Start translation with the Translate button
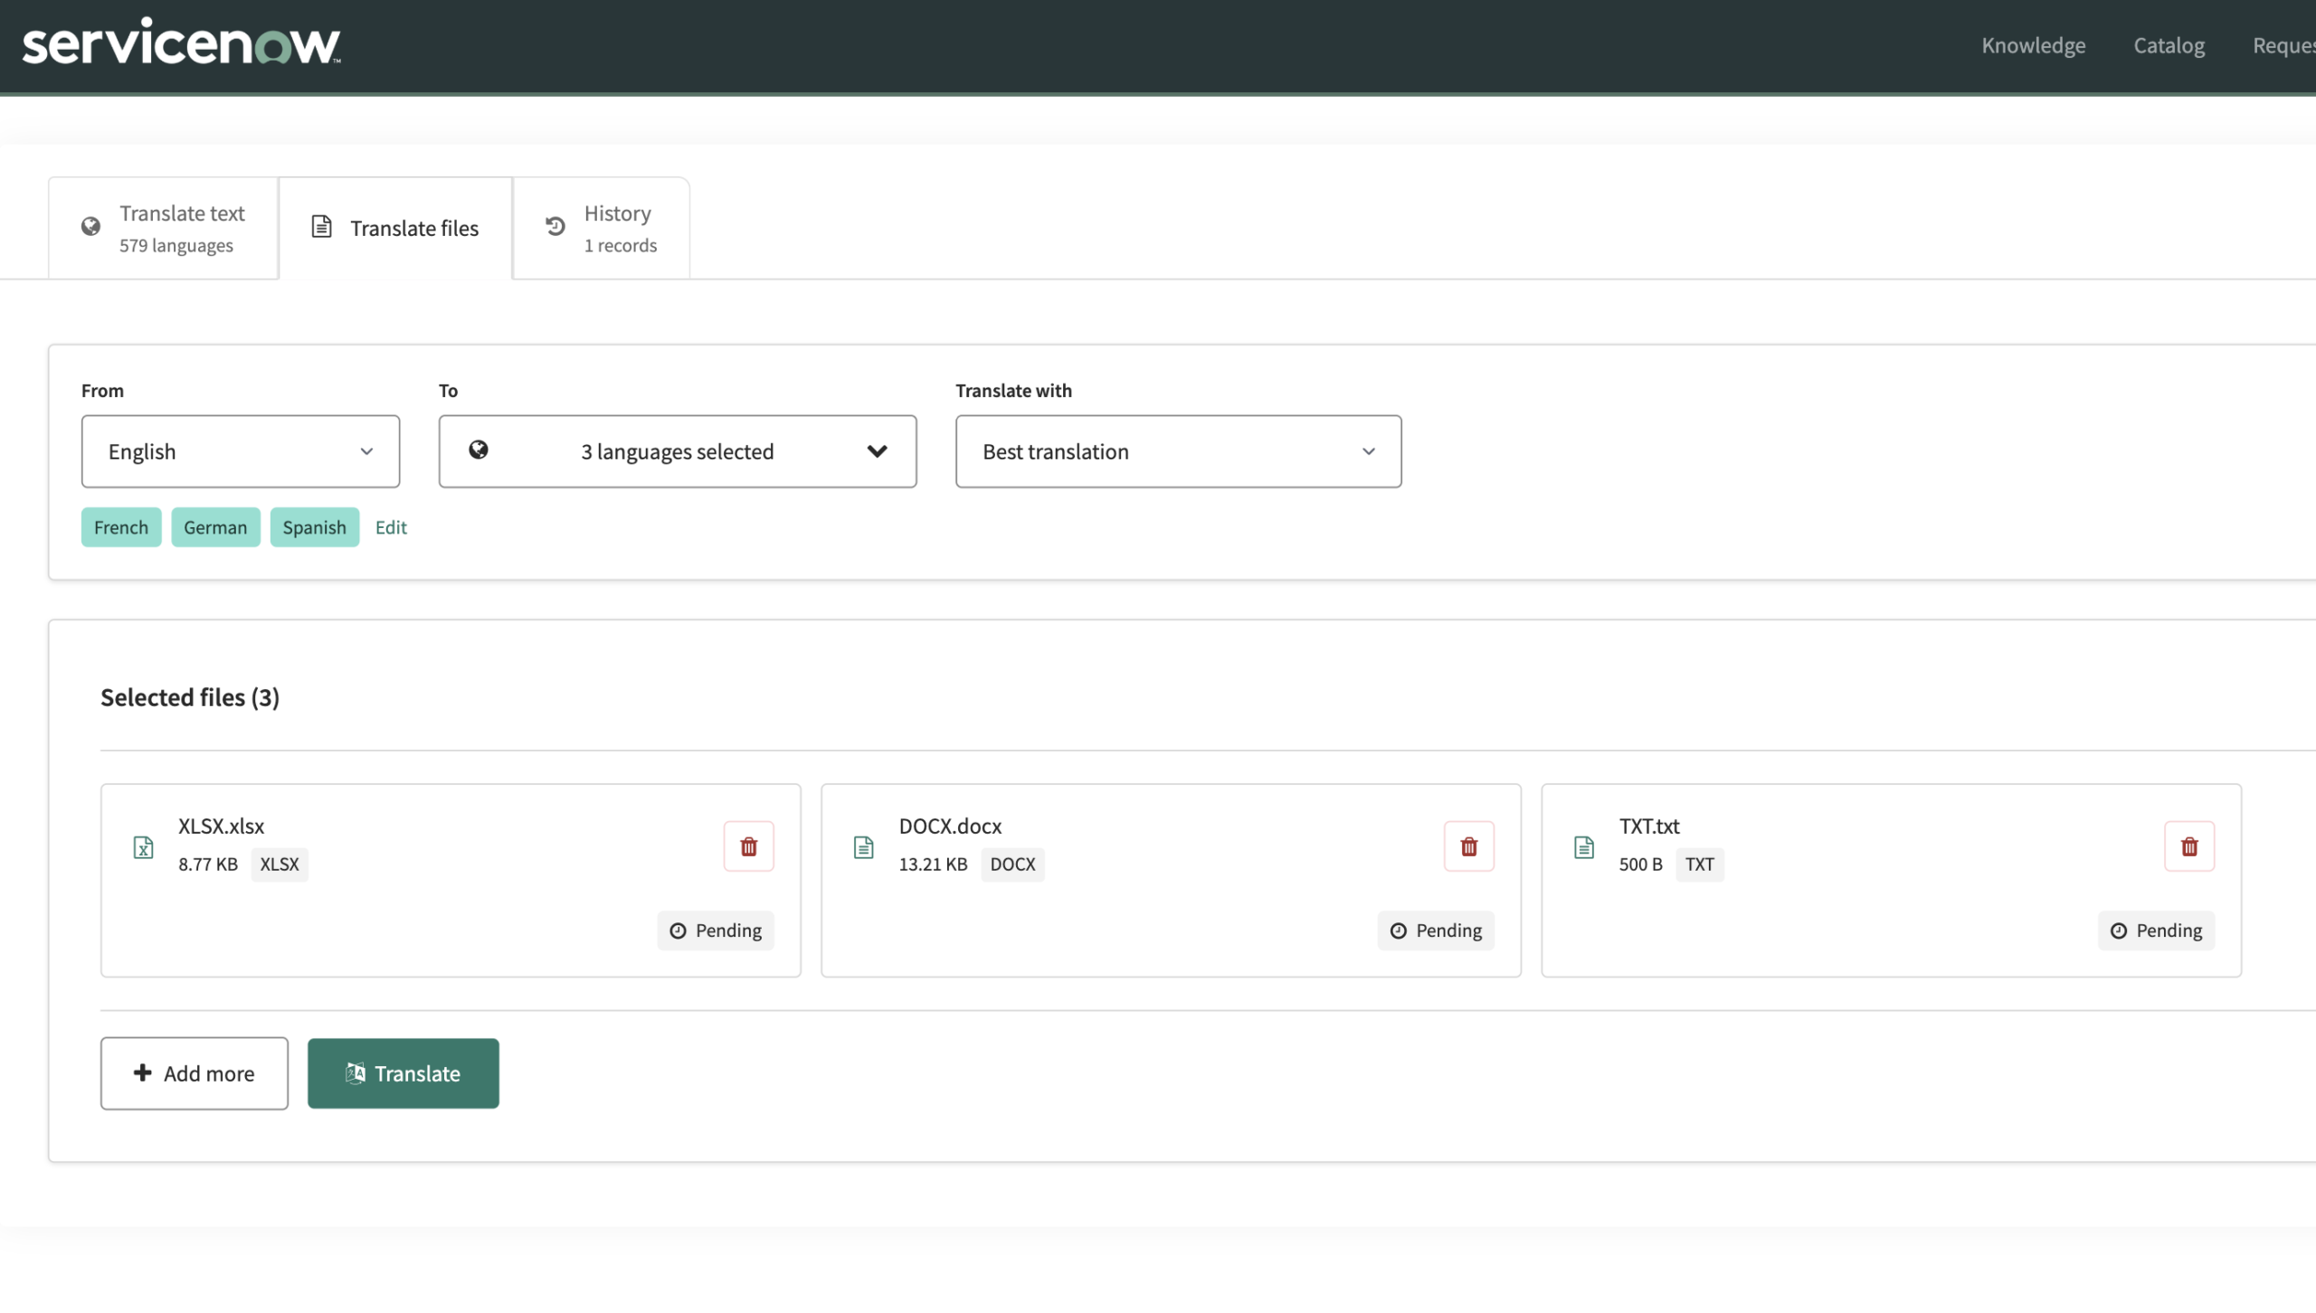 click(x=403, y=1073)
